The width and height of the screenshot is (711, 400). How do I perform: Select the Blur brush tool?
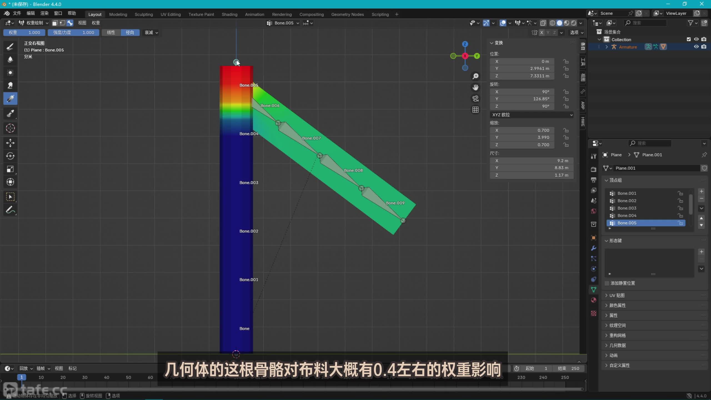10,59
